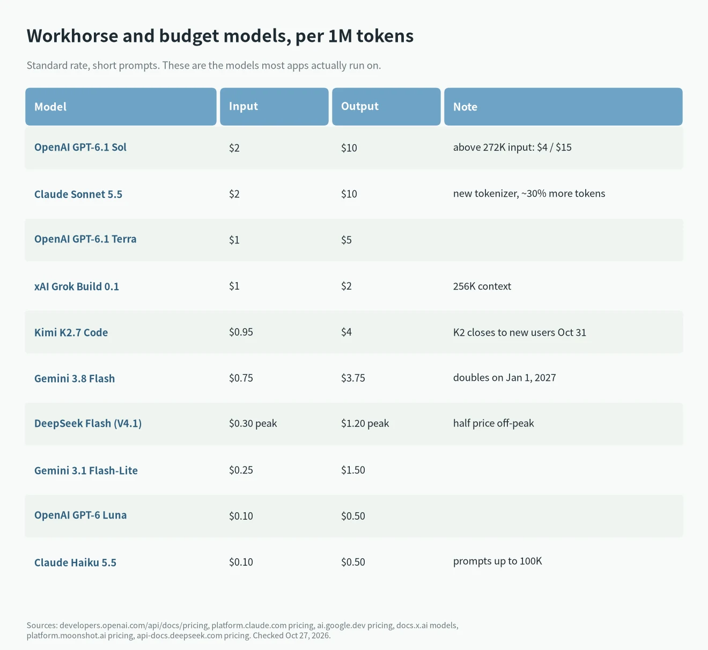Viewport: 708px width, 650px height.
Task: Click the $1 input price for GPT-6.1 Terra
Action: pos(234,240)
